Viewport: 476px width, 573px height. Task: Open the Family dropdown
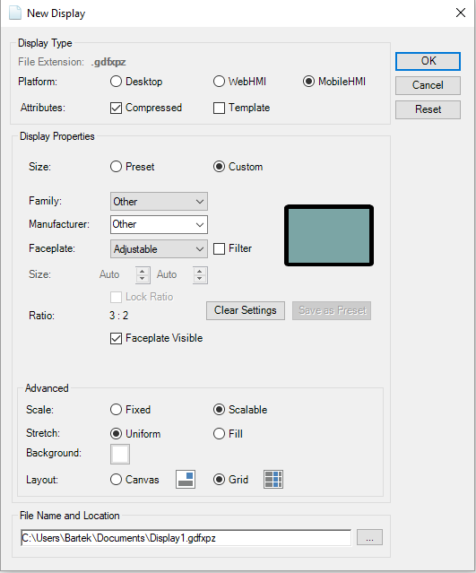pyautogui.click(x=159, y=202)
